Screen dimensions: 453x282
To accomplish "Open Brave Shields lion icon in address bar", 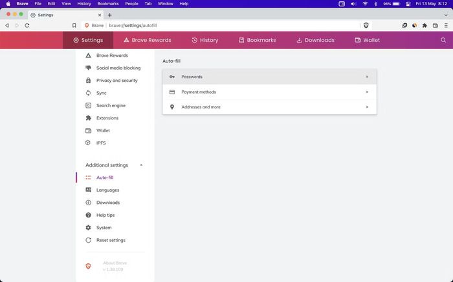I will coord(366,25).
